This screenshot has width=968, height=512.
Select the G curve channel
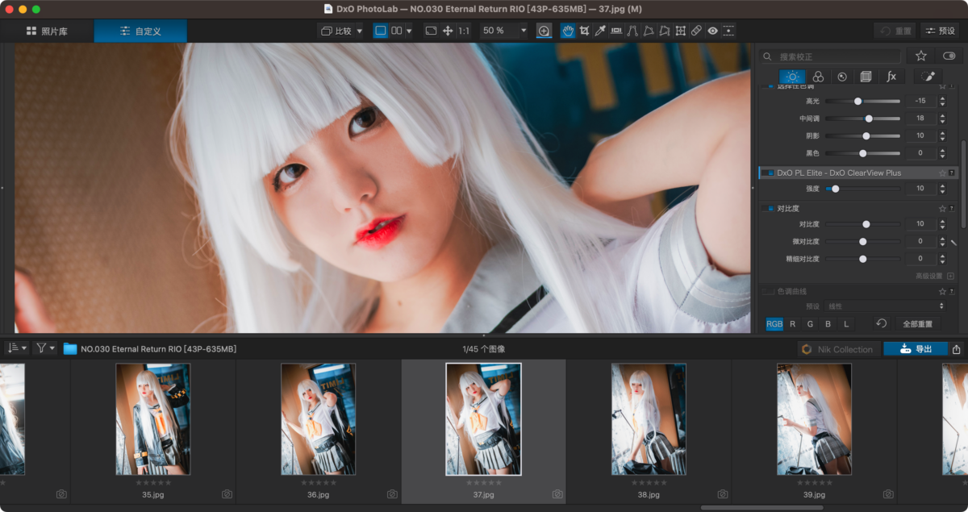click(810, 323)
